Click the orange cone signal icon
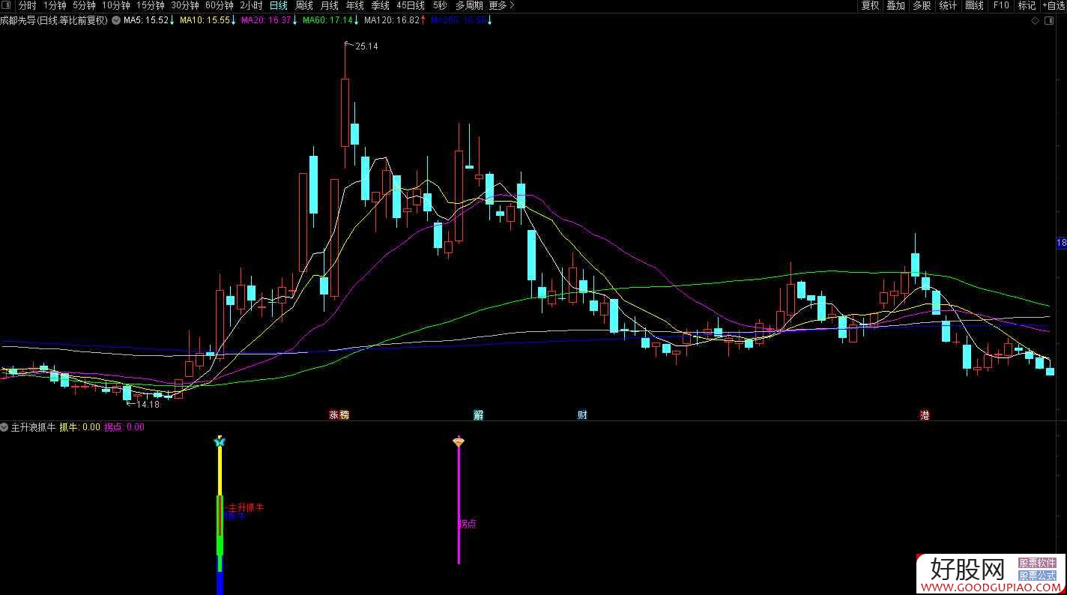Viewport: 1067px width, 595px height. pyautogui.click(x=459, y=442)
